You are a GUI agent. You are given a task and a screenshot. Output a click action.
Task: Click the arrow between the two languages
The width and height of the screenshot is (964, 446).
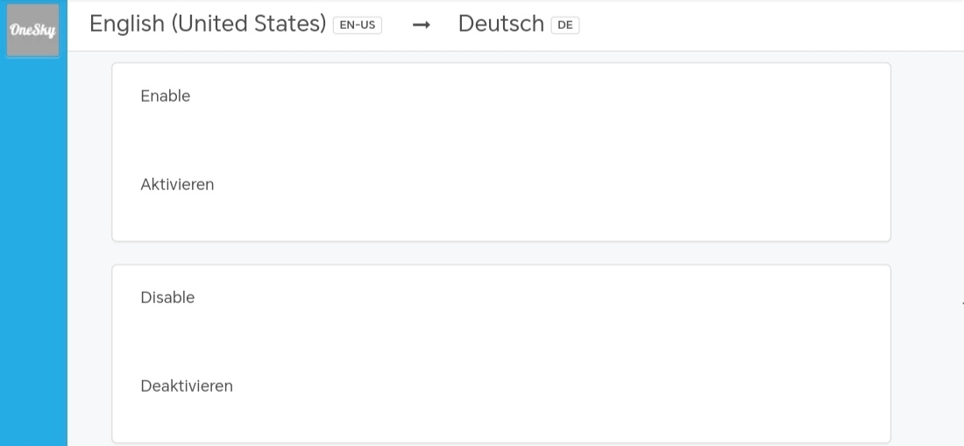(x=421, y=25)
